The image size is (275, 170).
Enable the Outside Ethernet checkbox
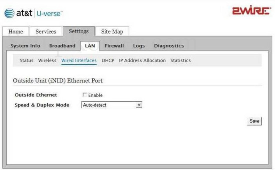pyautogui.click(x=85, y=95)
